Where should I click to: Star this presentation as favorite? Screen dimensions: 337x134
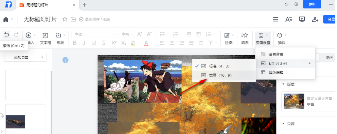[x=65, y=20]
